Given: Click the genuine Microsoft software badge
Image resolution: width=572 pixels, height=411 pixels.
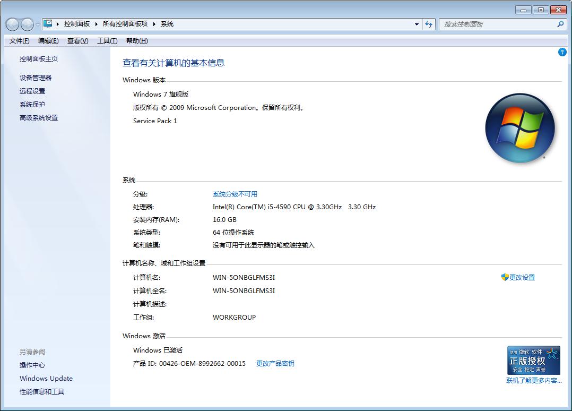Looking at the screenshot, I should click(534, 359).
